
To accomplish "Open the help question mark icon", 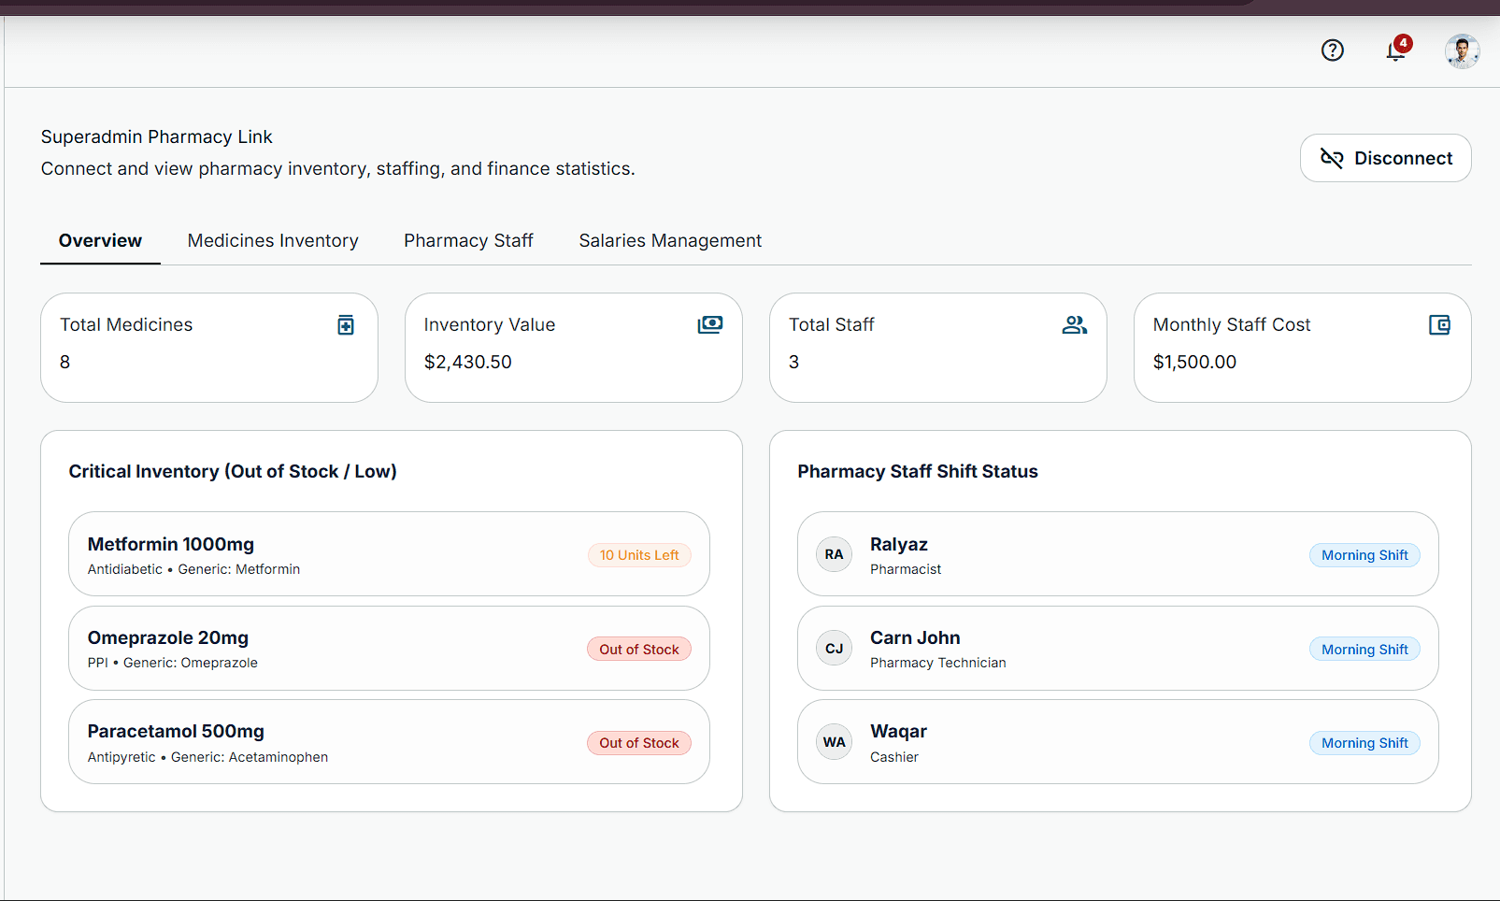I will 1332,50.
